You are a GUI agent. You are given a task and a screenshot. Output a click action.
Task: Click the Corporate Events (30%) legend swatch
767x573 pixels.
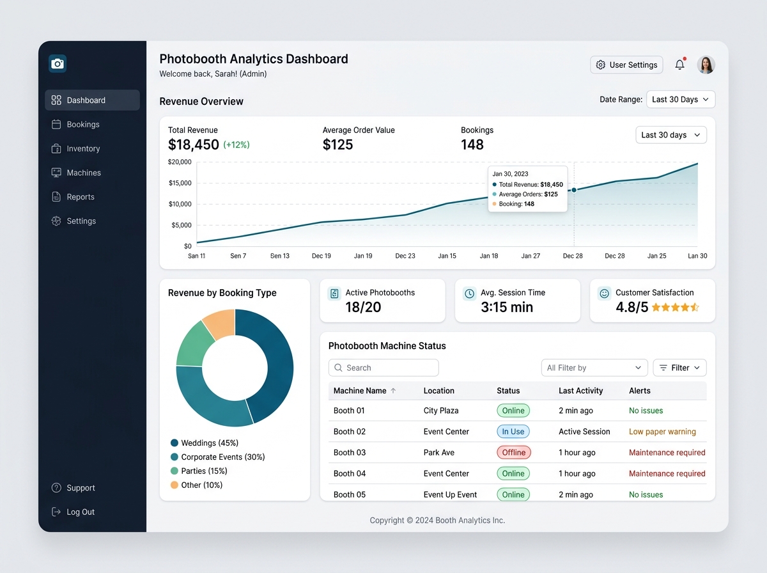pos(174,457)
